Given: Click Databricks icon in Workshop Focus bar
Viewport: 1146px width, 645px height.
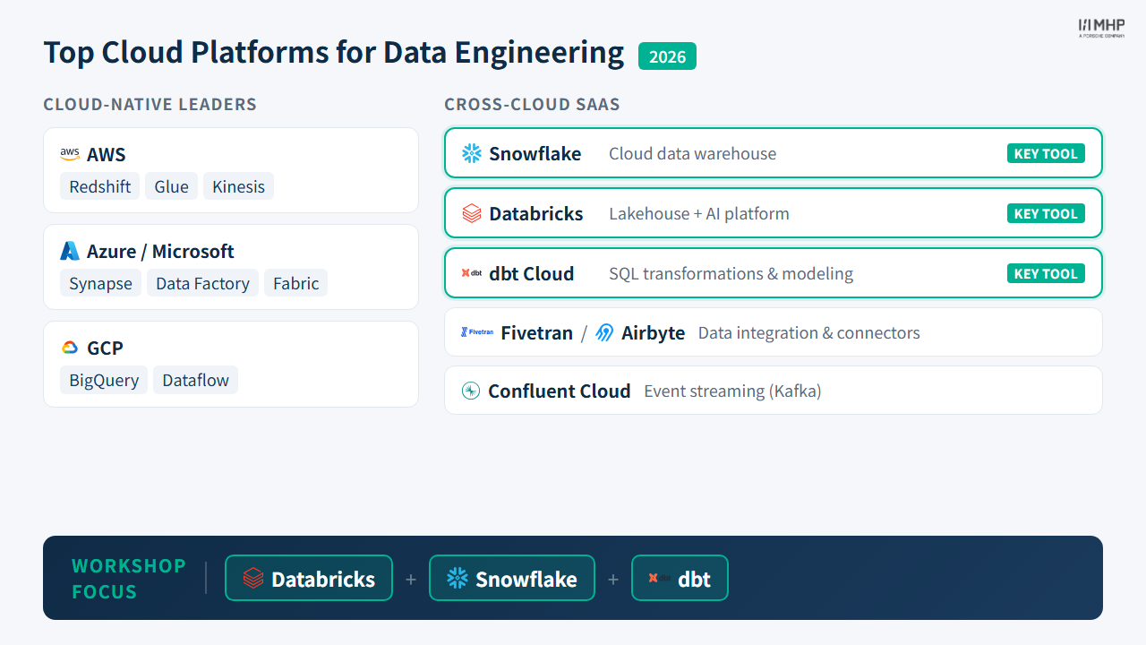Looking at the screenshot, I should 253,579.
